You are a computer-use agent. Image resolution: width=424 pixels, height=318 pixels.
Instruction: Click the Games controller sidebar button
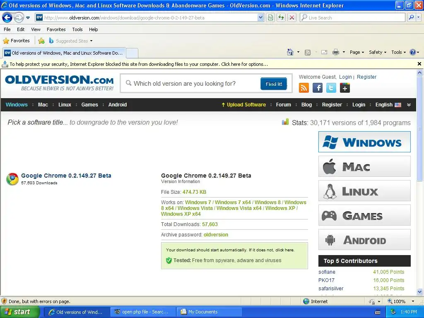pos(364,215)
